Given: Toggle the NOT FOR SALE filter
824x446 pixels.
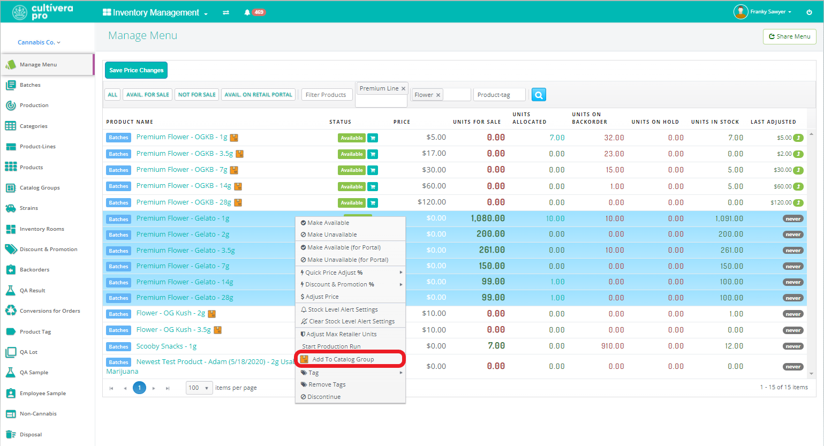Looking at the screenshot, I should [196, 95].
